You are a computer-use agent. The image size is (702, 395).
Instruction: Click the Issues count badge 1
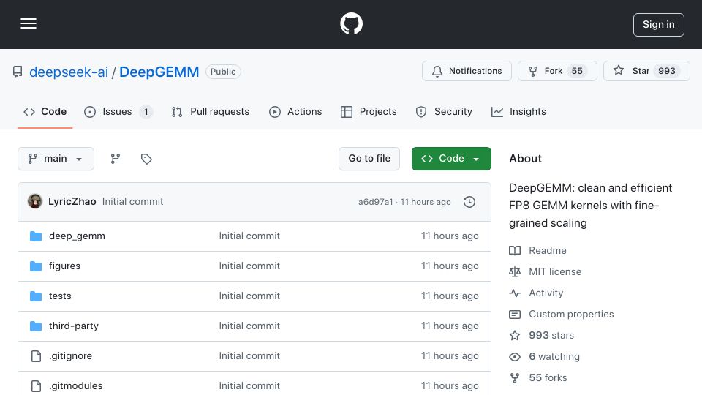[x=146, y=111]
